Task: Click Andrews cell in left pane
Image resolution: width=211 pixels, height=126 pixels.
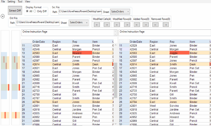Action: [x=82, y=113]
